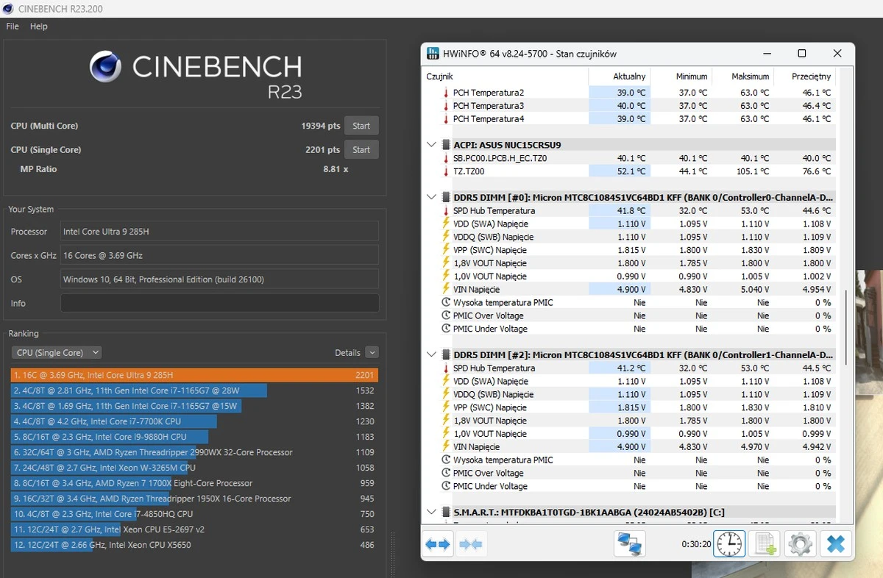Start the CPU (Multi Core) benchmark
Screen dimensions: 883x578
point(361,126)
